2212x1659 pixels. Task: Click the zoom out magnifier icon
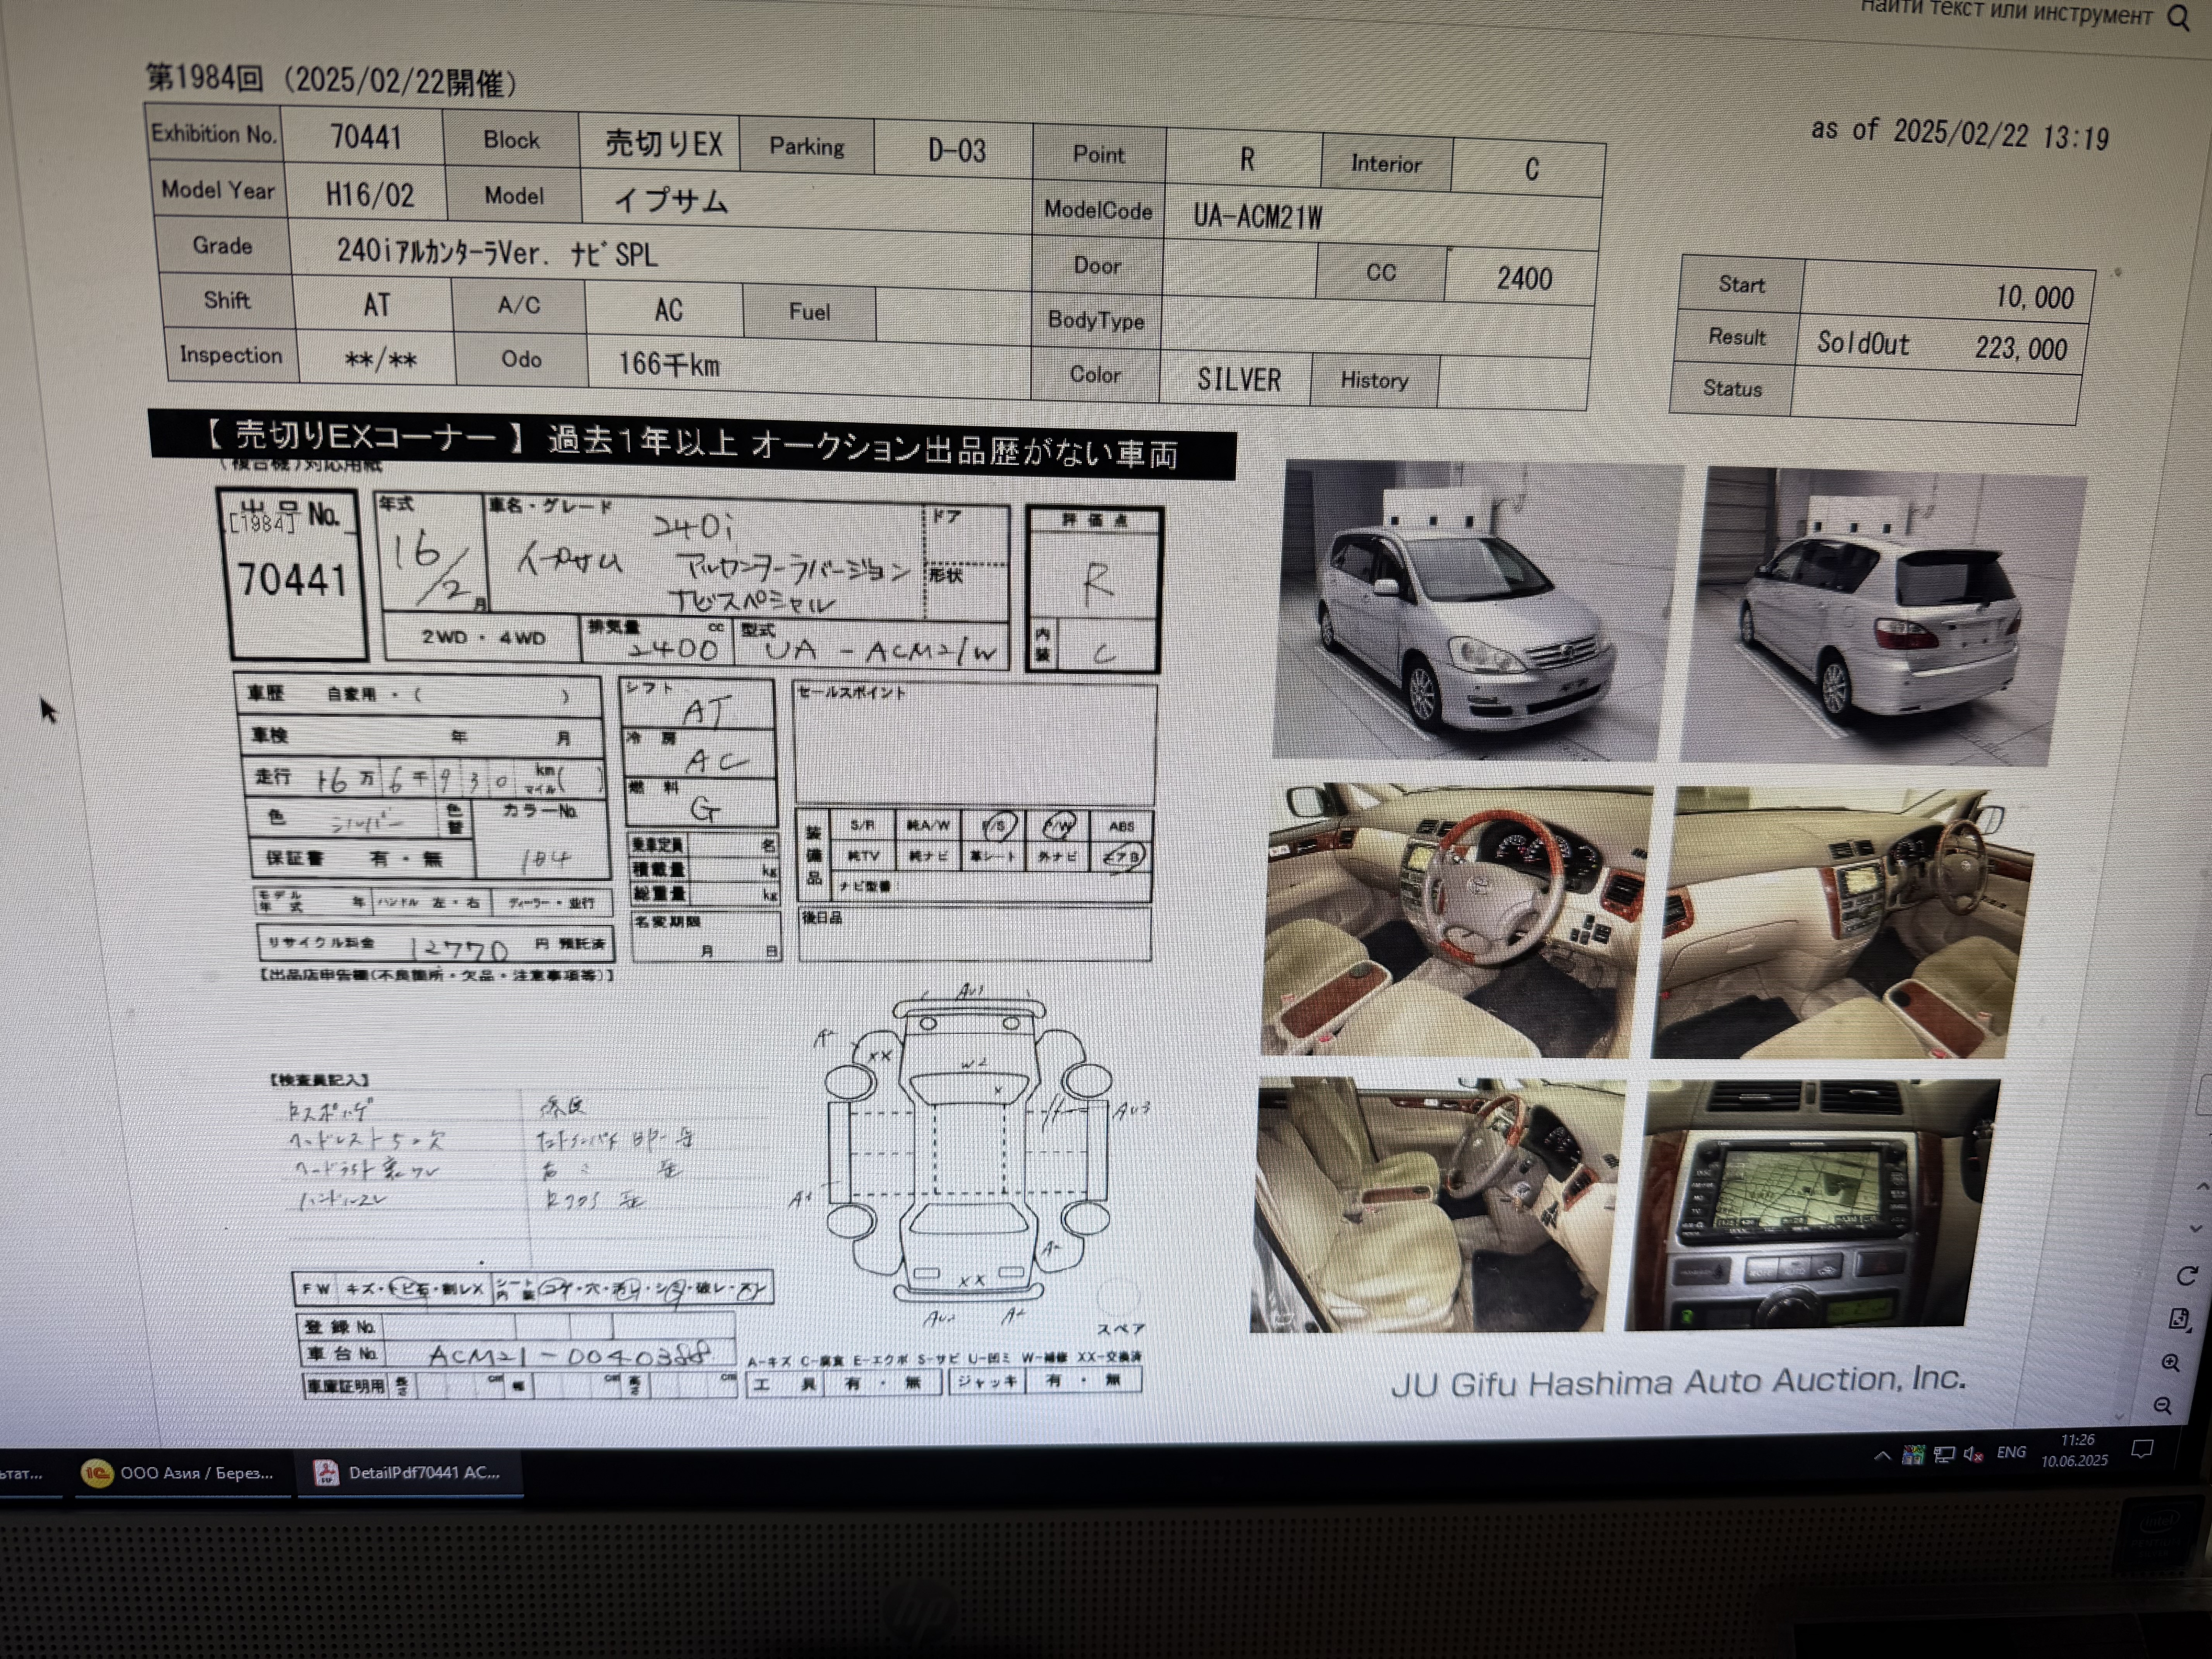[x=2163, y=1406]
